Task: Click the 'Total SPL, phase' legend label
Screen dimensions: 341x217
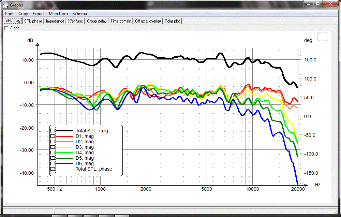Action: (x=94, y=169)
